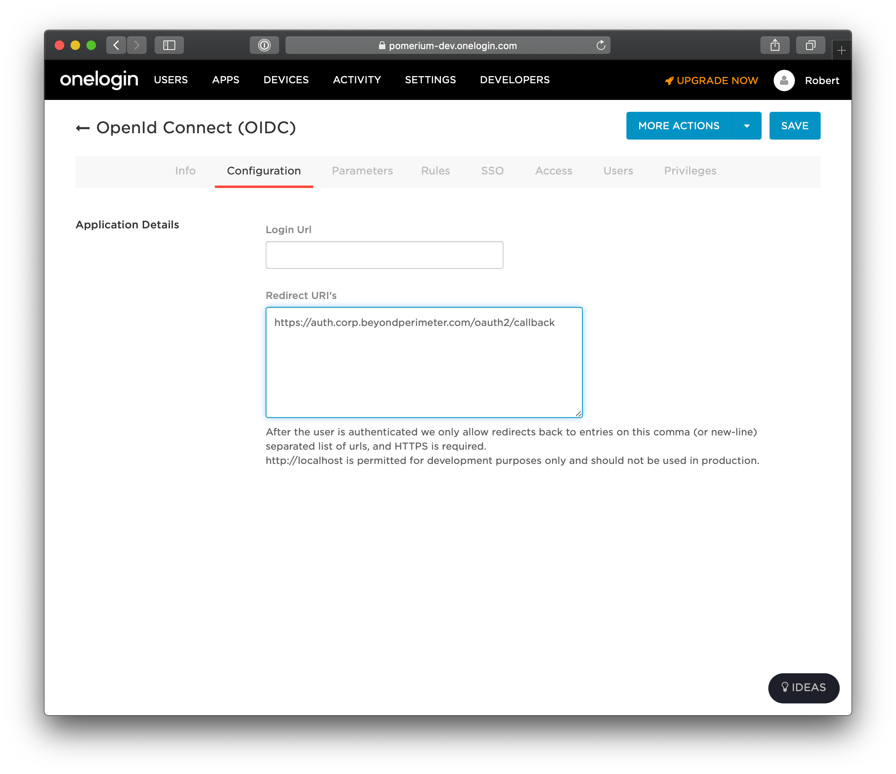Click the Application Details heading
Viewport: 896px width, 774px height.
tap(127, 225)
